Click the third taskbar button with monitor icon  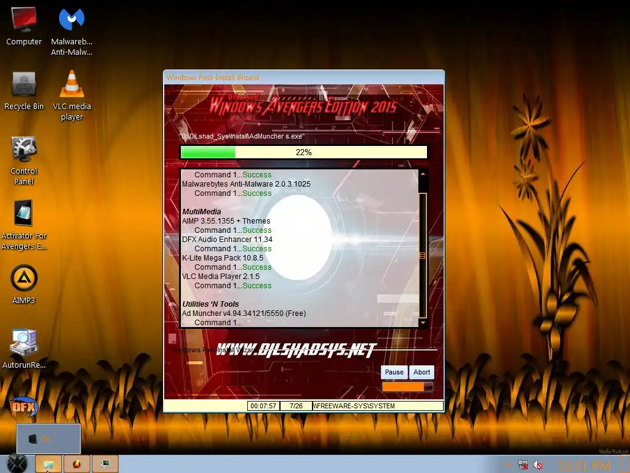click(105, 464)
